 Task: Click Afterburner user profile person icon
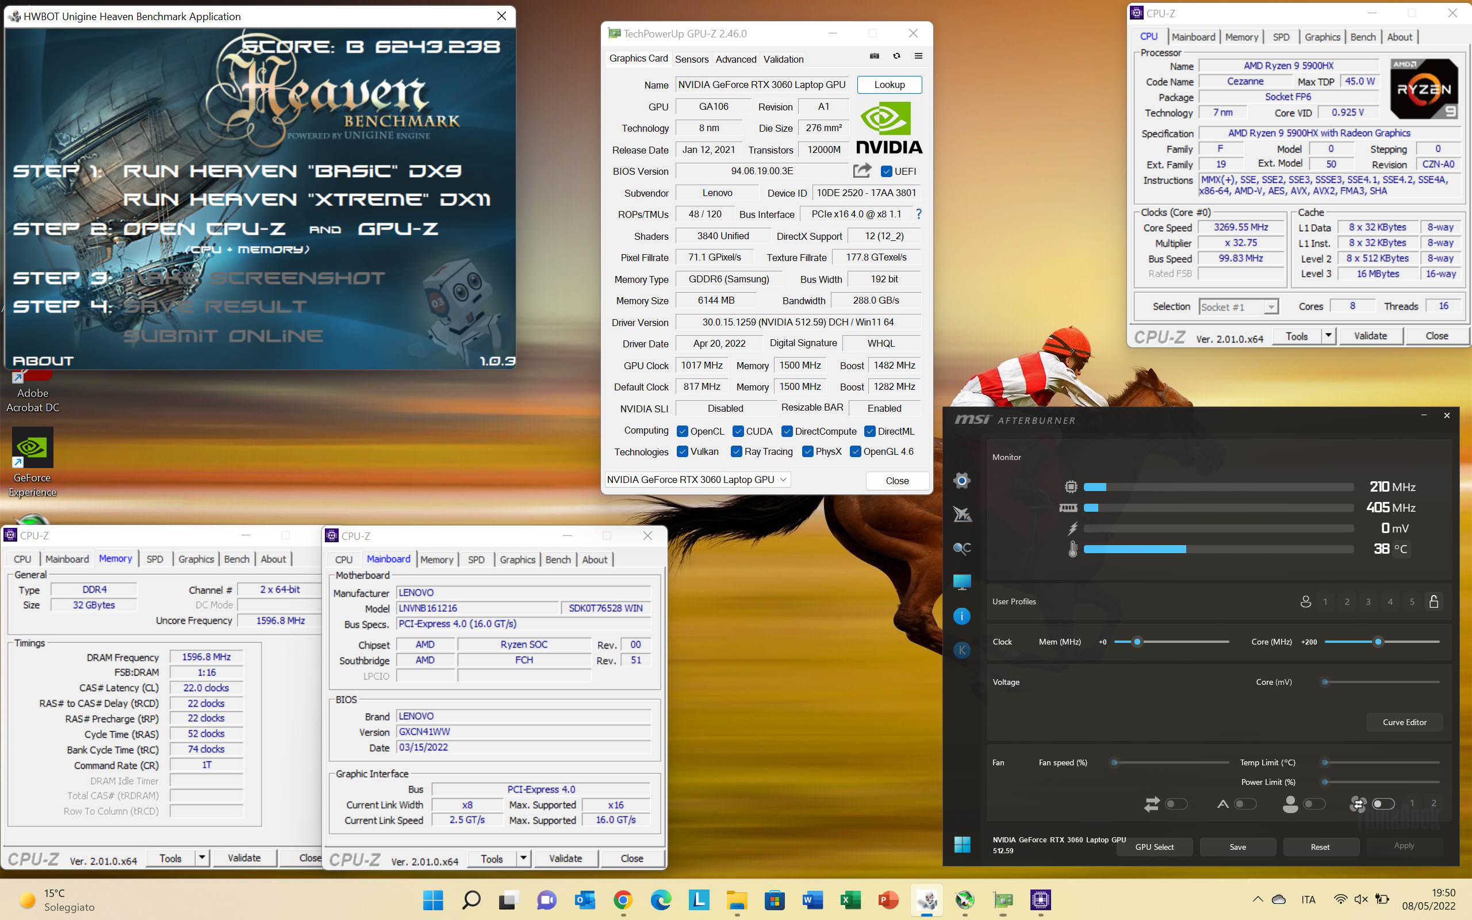(x=1305, y=601)
